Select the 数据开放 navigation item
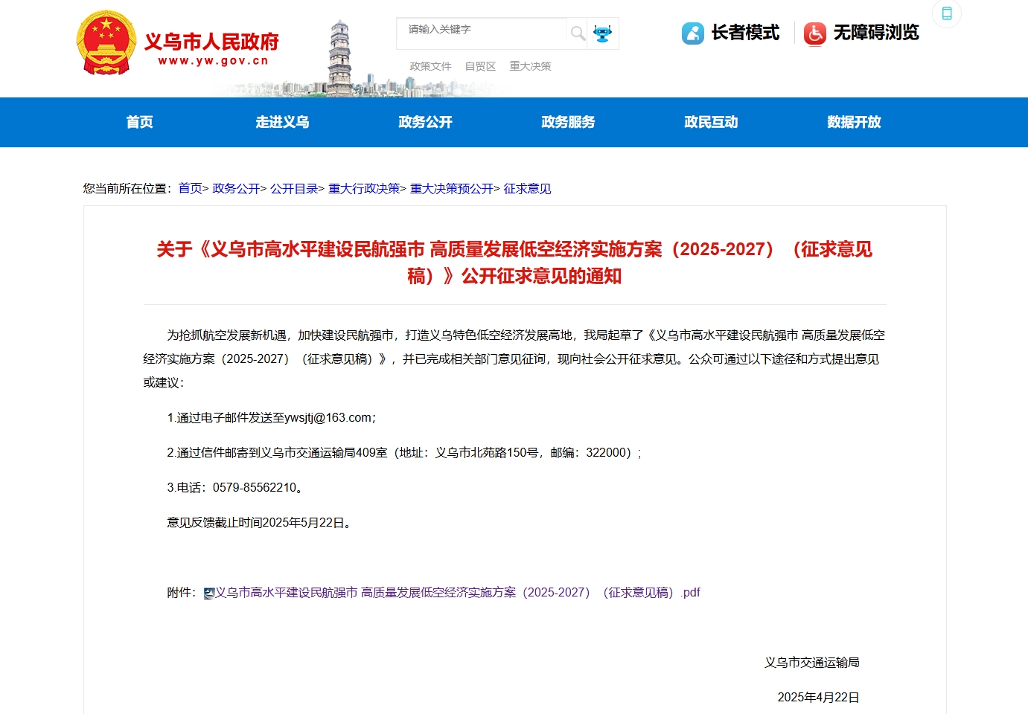 [854, 122]
